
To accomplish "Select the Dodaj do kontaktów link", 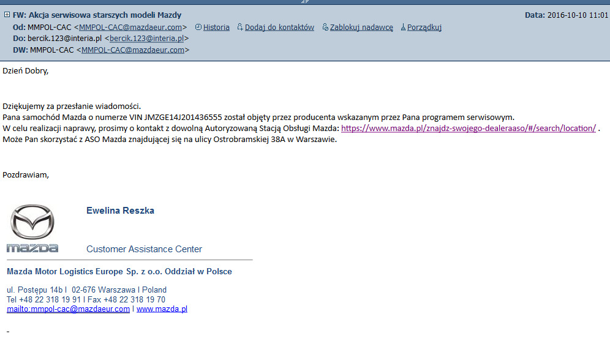I will pos(279,27).
